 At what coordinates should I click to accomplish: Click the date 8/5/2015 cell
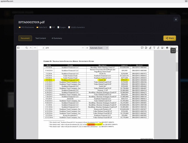coord(49,99)
